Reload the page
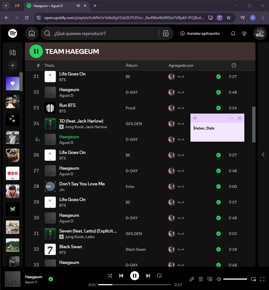 pyautogui.click(x=27, y=18)
